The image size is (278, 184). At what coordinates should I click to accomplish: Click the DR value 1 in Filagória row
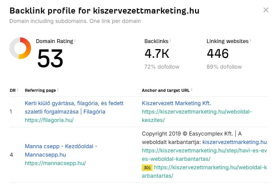pyautogui.click(x=11, y=111)
